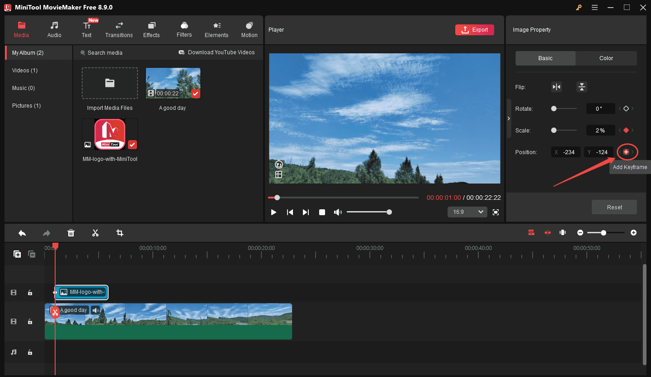Mute the A good day clip audio

[95, 310]
